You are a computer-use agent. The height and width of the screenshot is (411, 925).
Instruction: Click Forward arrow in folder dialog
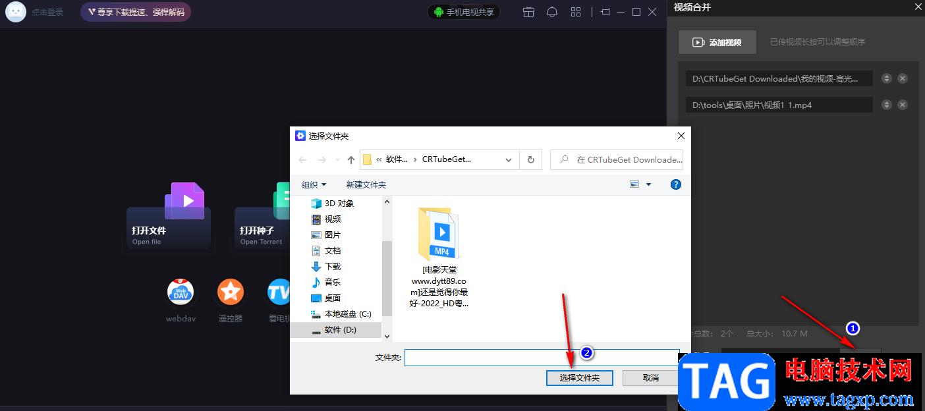pos(322,159)
